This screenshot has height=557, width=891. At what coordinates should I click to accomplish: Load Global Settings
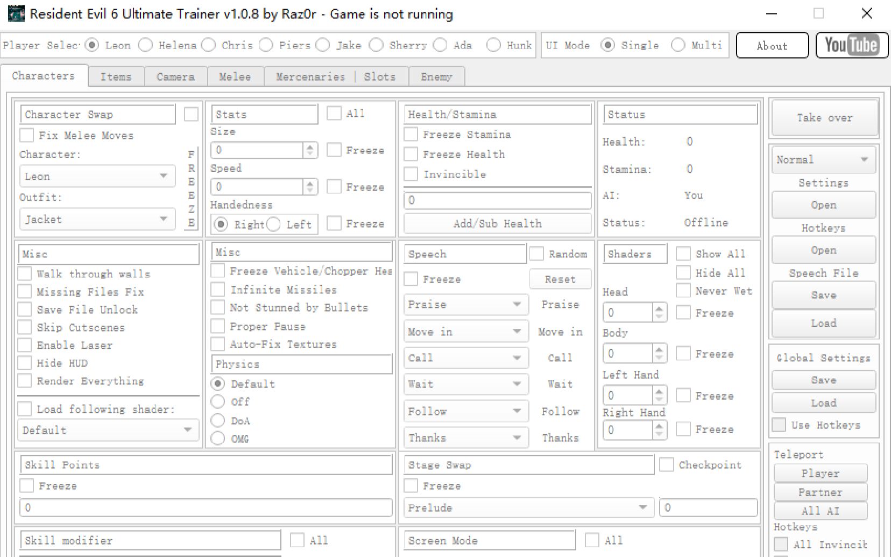[824, 403]
